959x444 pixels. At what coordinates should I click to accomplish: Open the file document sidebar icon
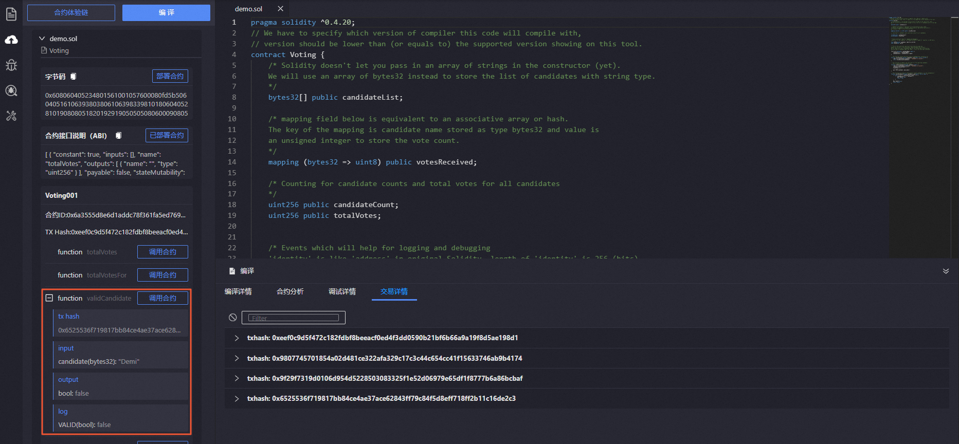pos(11,14)
